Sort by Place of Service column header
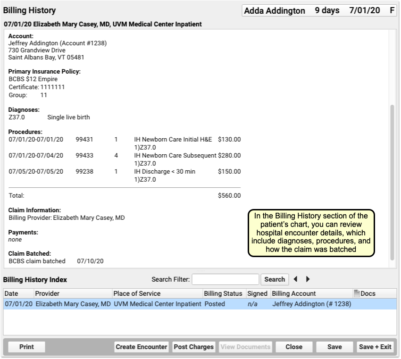Image resolution: width=401 pixels, height=359 pixels. (157, 293)
